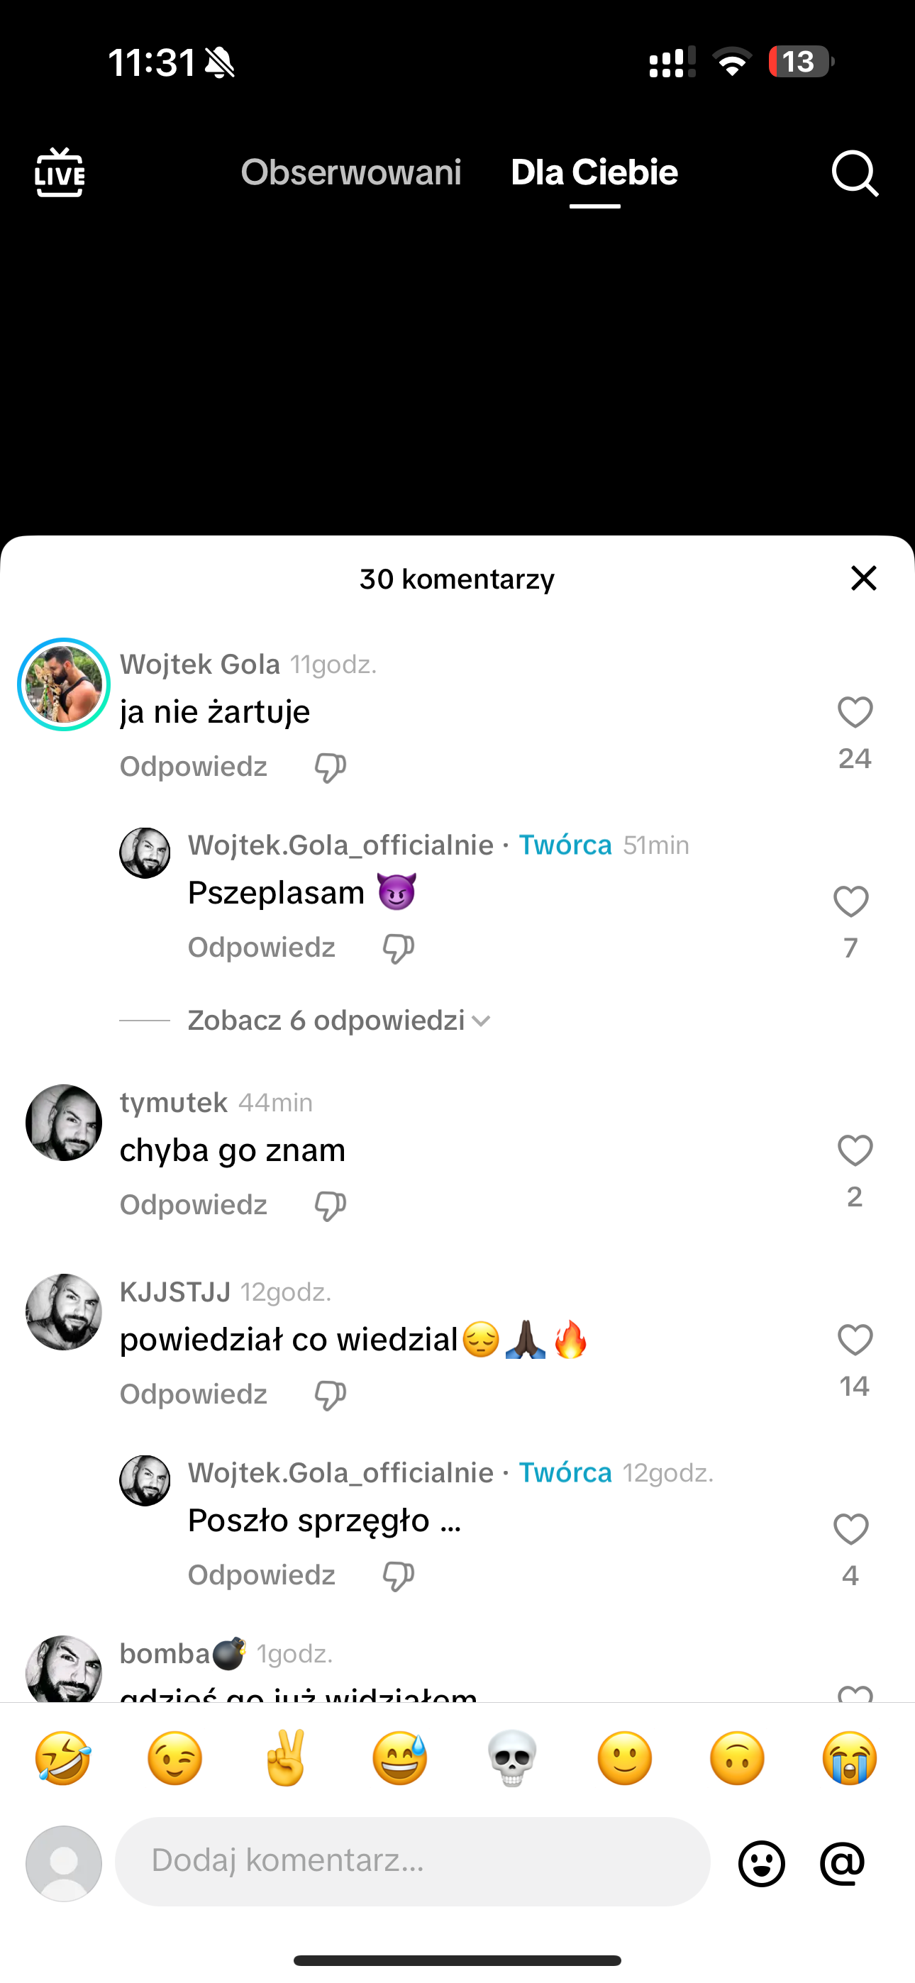Open Wojtek Gola's profile picture
Image resolution: width=915 pixels, height=1983 pixels.
pos(64,684)
